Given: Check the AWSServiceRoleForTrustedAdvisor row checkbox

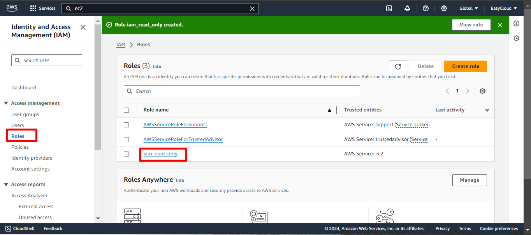Looking at the screenshot, I should (x=126, y=139).
